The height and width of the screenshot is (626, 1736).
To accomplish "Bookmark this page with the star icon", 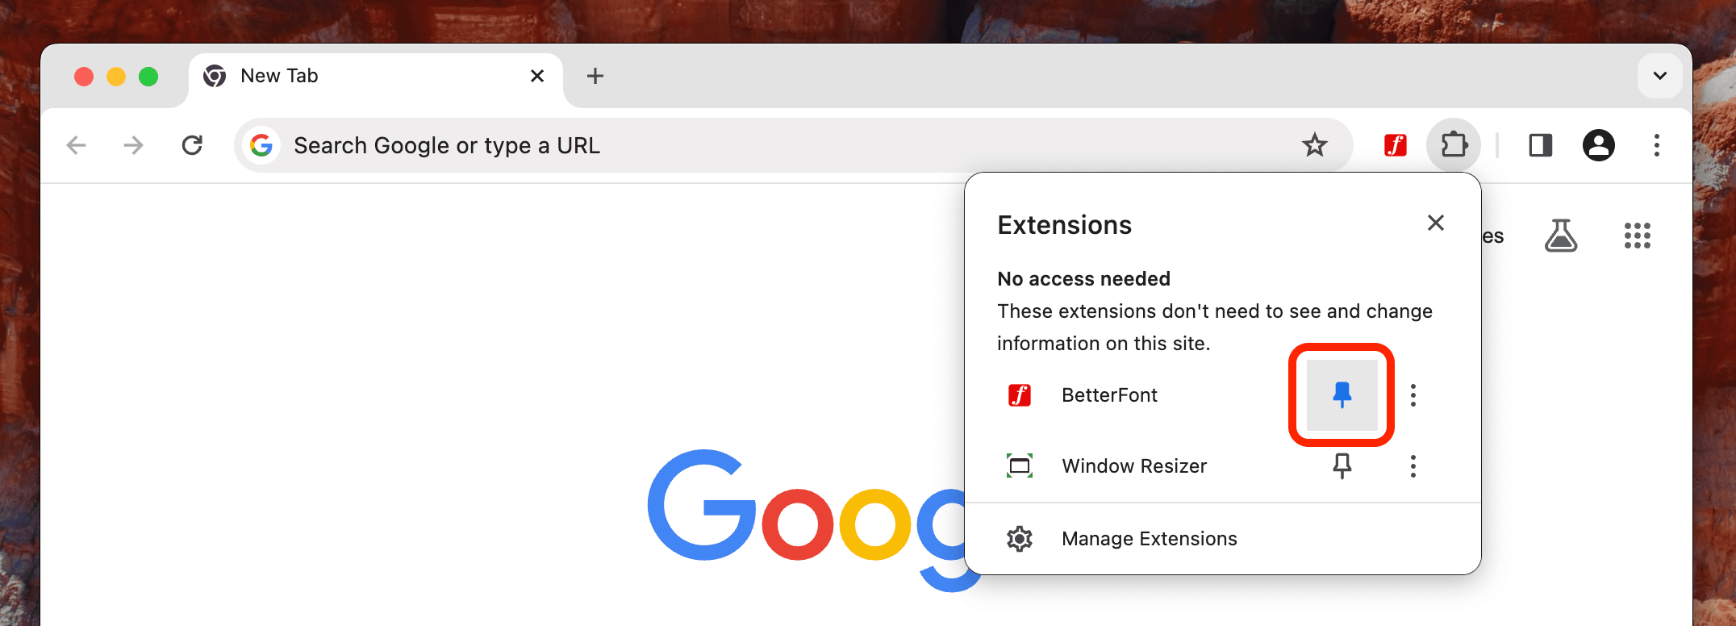I will pyautogui.click(x=1314, y=145).
